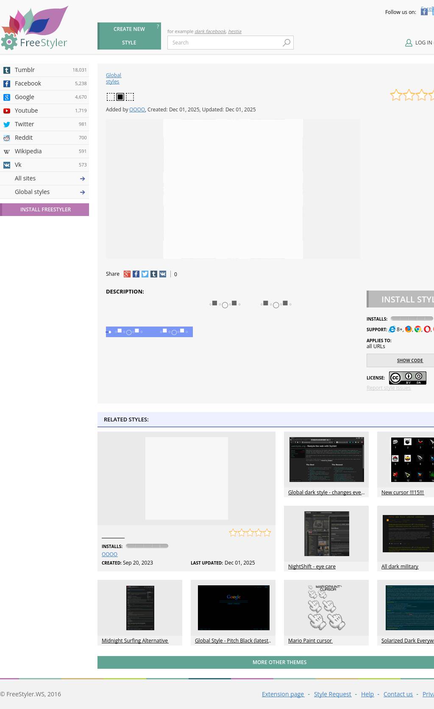Share via the Twitter bird icon
Viewport: 434px width, 709px height.
click(x=145, y=274)
